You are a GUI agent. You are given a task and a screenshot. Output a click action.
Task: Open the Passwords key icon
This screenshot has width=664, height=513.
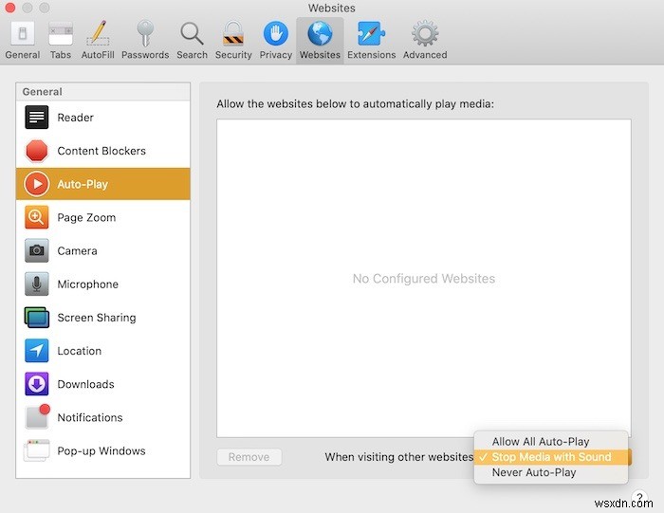145,33
